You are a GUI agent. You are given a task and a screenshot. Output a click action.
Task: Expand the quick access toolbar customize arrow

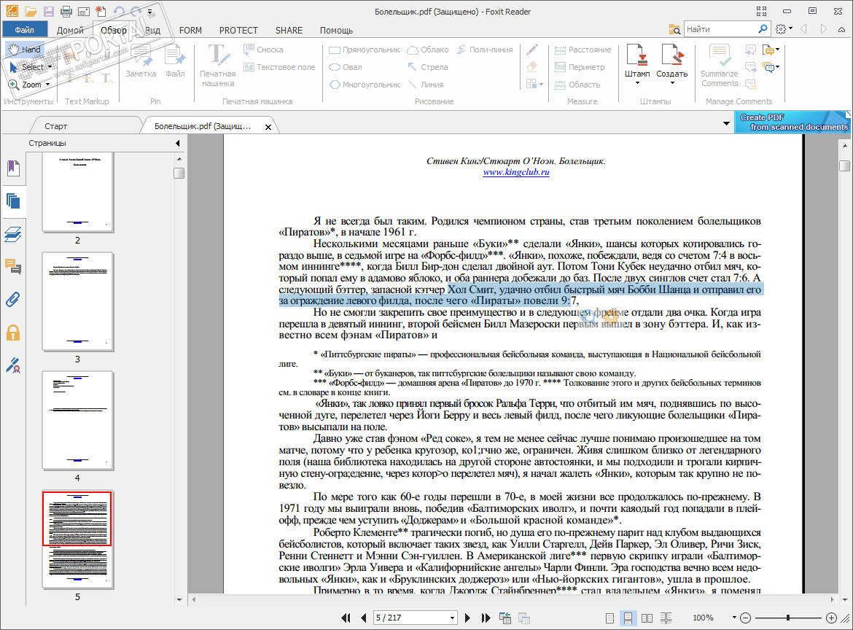pyautogui.click(x=149, y=11)
